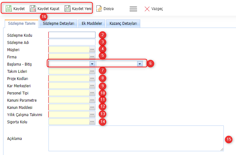This screenshot has width=236, height=155.
Task: Click inside the Açıklama text area
Action: [136, 138]
